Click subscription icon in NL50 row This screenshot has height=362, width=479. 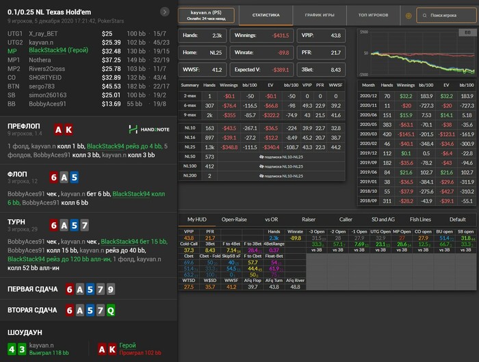click(x=261, y=157)
